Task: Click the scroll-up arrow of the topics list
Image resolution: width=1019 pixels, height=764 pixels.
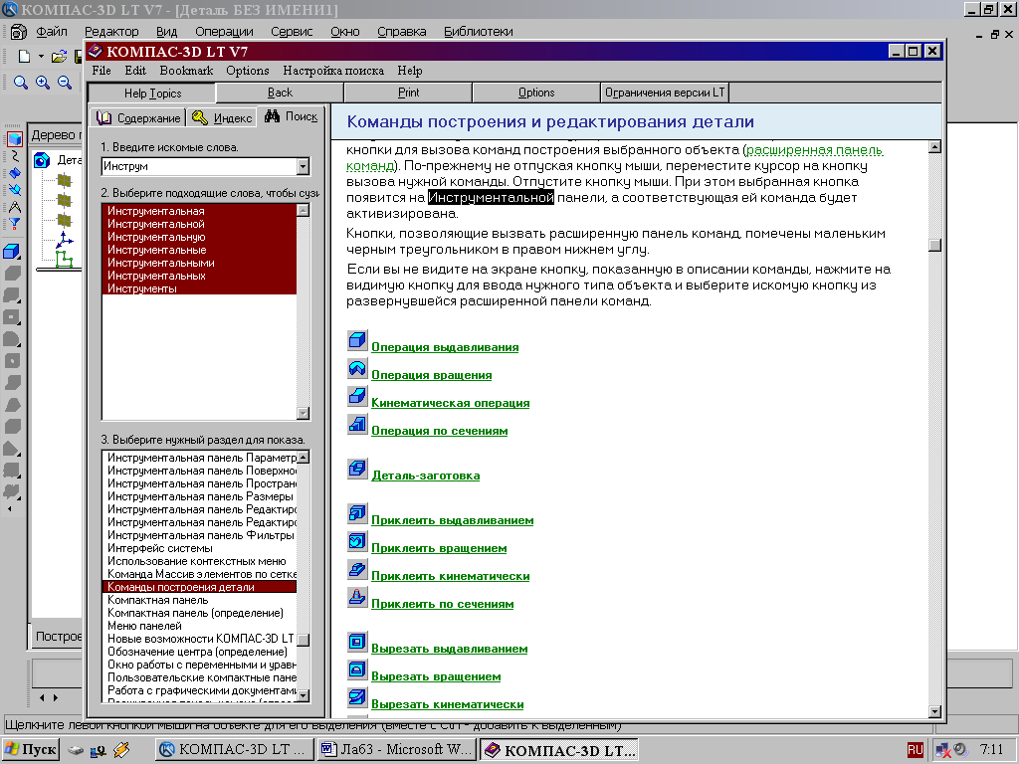Action: (303, 457)
